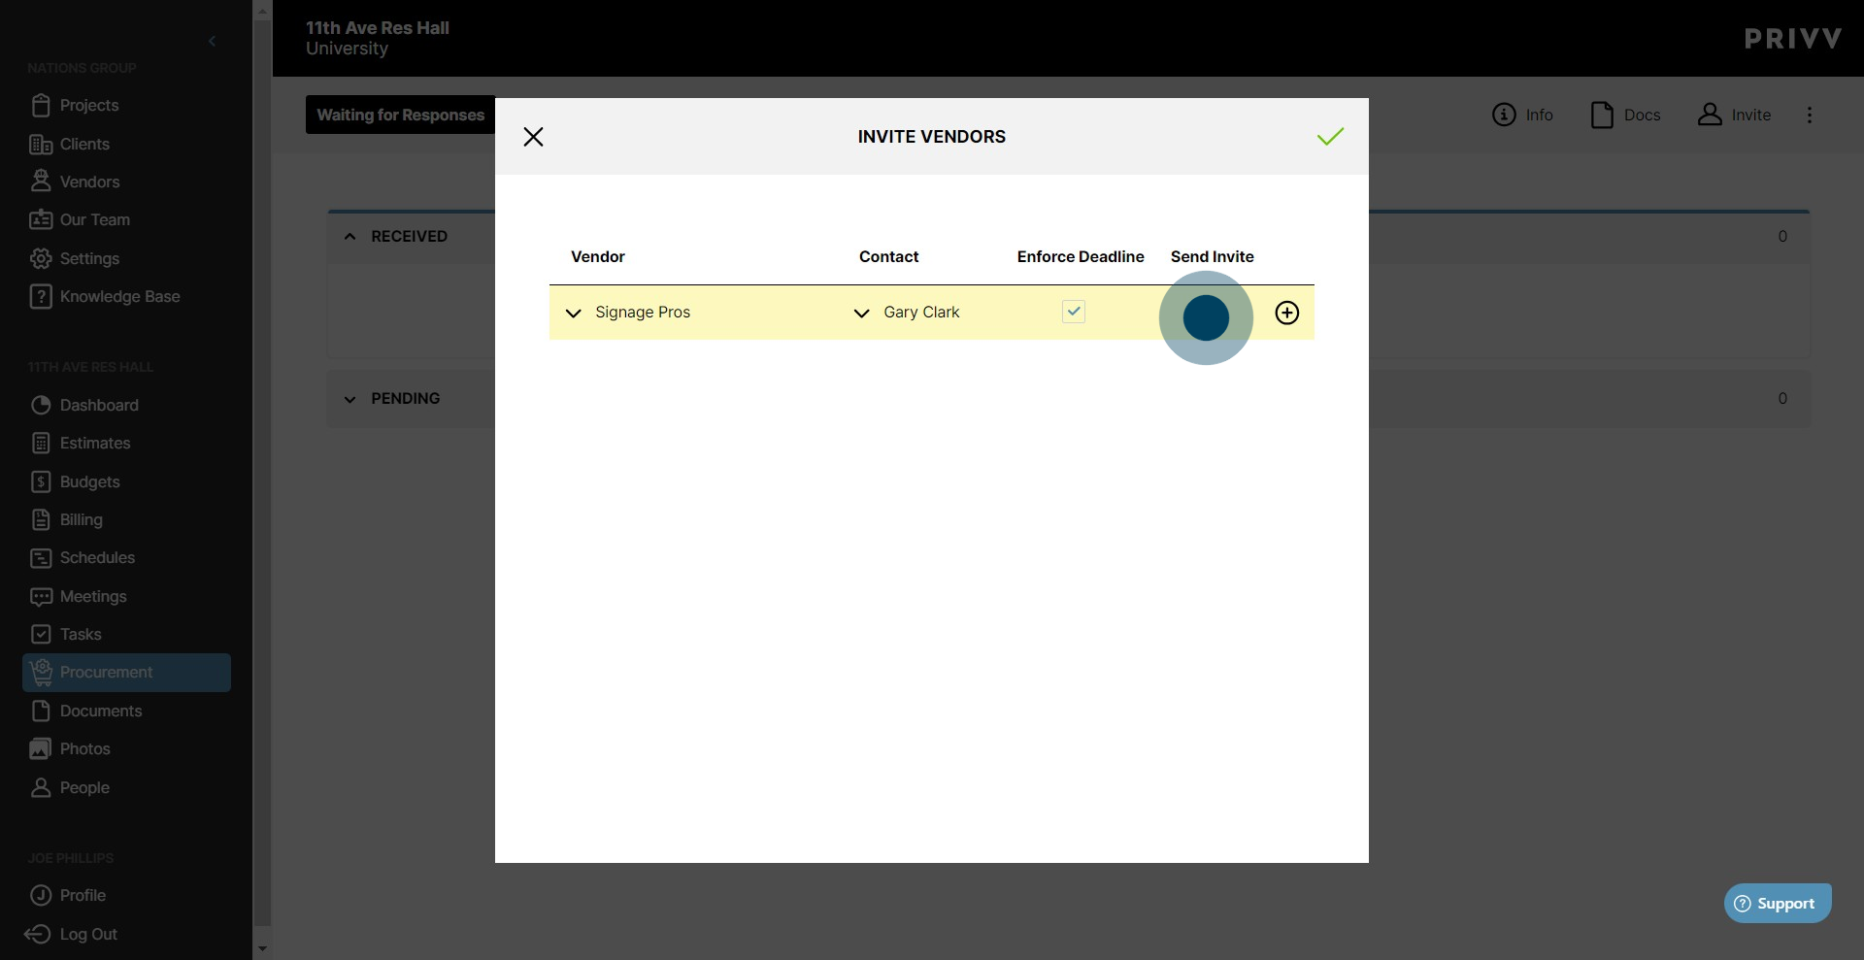Click Invite in the top toolbar

click(x=1734, y=115)
